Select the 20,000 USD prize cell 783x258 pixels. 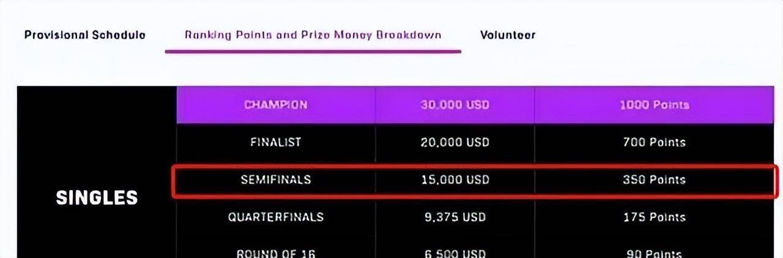(455, 142)
